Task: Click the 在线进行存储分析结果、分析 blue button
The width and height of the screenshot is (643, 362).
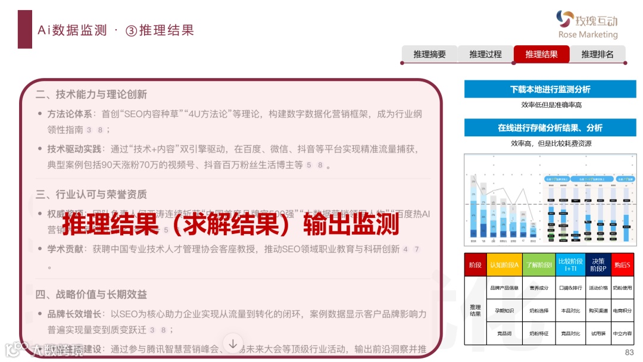Action: pos(550,128)
